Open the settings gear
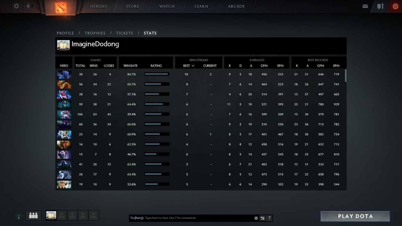The width and height of the screenshot is (402, 226). [16, 6]
